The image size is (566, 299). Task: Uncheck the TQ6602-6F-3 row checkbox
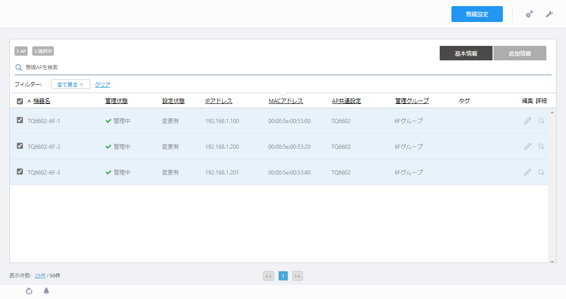(x=20, y=172)
